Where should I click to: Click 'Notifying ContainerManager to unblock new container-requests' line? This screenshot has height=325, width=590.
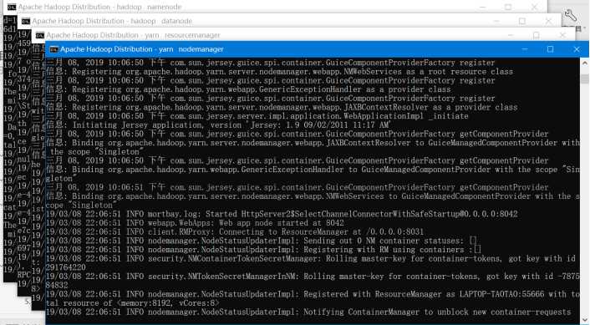coord(308,312)
